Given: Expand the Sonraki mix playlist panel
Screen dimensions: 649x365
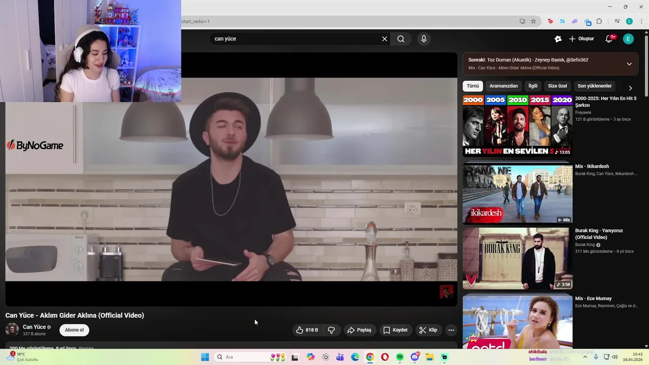Looking at the screenshot, I should 629,64.
